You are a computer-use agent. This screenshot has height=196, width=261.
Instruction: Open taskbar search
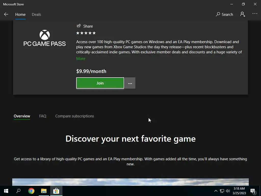(18, 191)
